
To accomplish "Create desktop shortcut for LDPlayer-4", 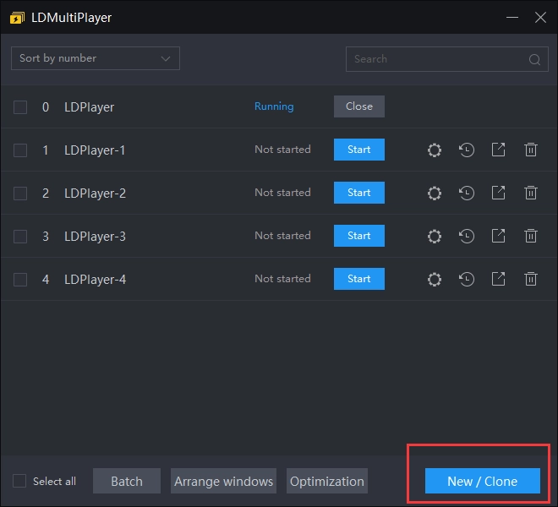I will [x=498, y=279].
